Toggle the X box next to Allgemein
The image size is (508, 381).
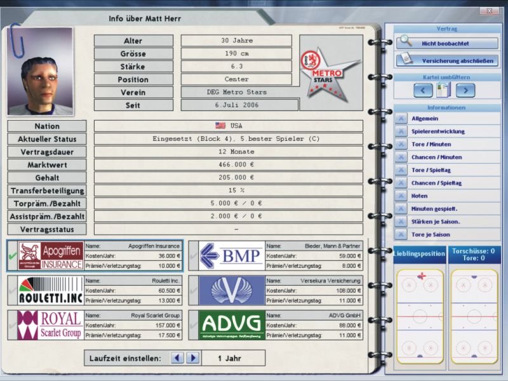click(401, 119)
